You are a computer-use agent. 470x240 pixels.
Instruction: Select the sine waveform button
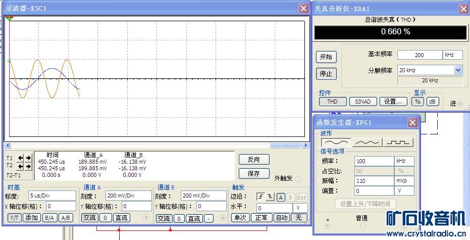tap(335, 142)
